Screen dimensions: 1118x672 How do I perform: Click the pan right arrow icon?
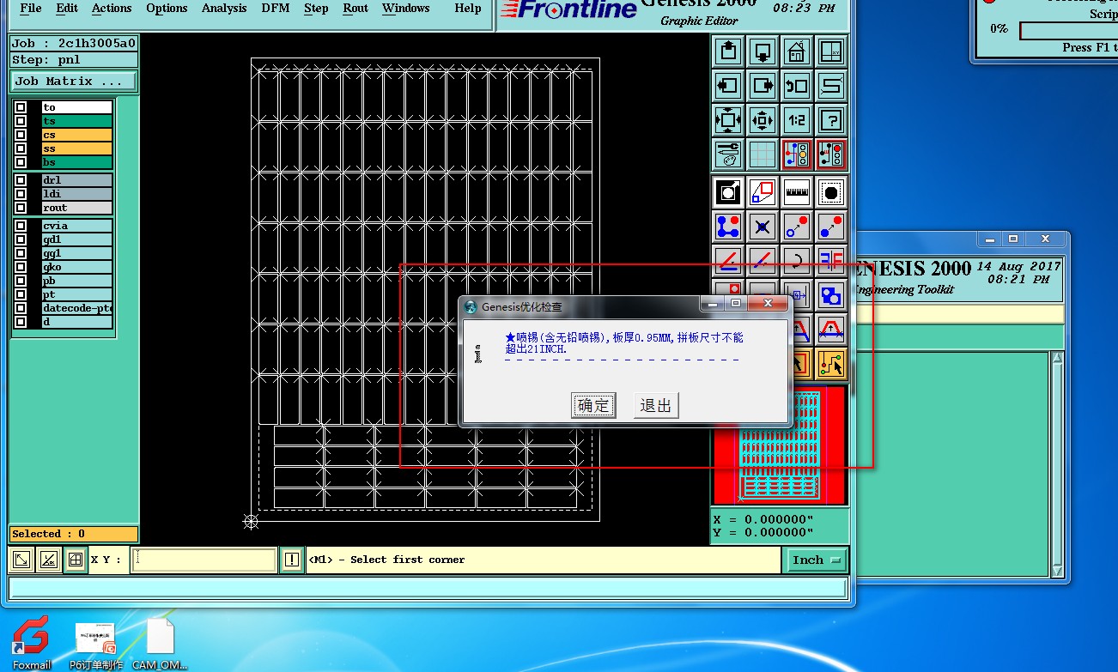point(763,86)
